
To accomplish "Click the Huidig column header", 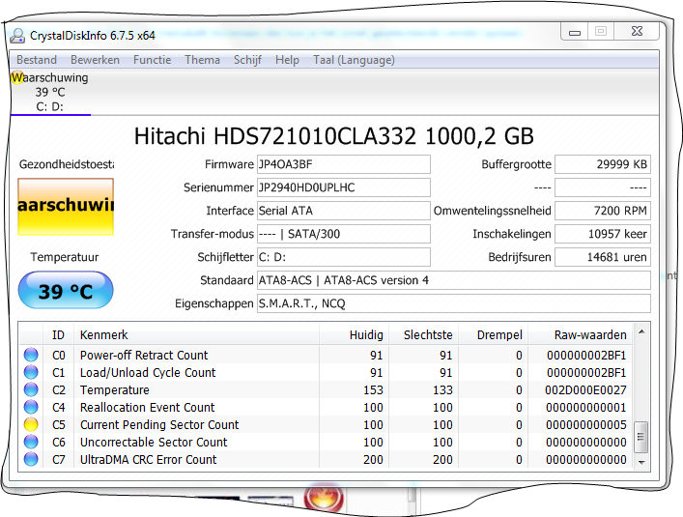I will (354, 334).
